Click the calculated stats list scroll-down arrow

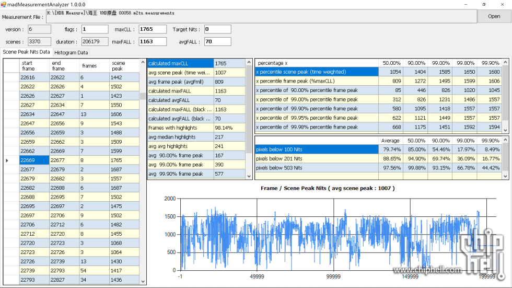tap(249, 175)
